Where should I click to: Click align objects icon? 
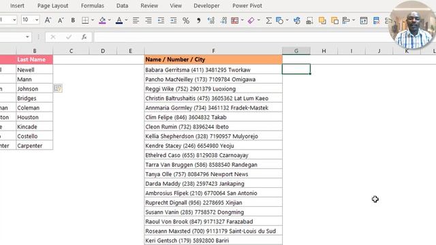346,20
